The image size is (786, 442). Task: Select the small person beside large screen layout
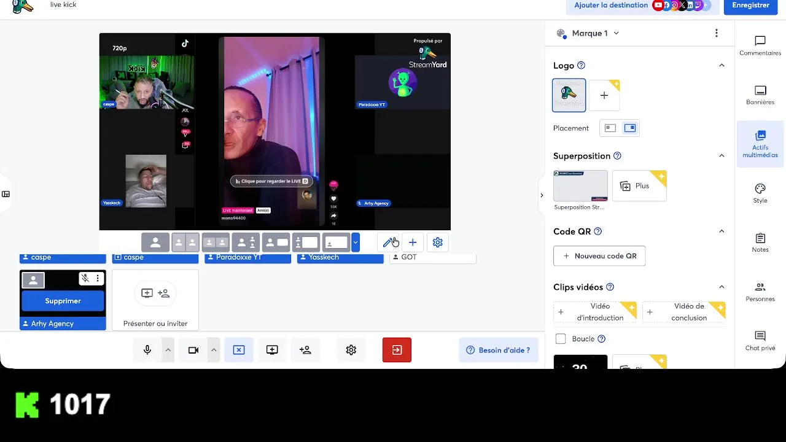coord(306,242)
